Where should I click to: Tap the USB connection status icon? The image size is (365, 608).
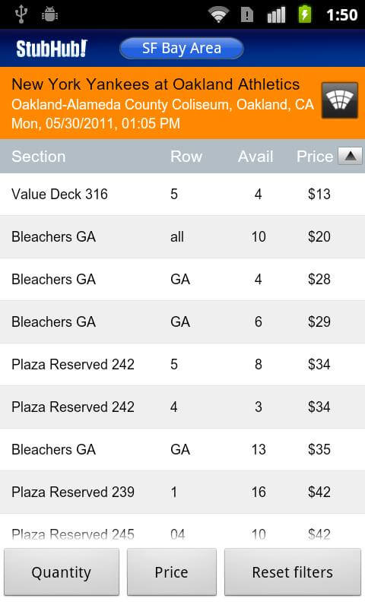coord(21,14)
